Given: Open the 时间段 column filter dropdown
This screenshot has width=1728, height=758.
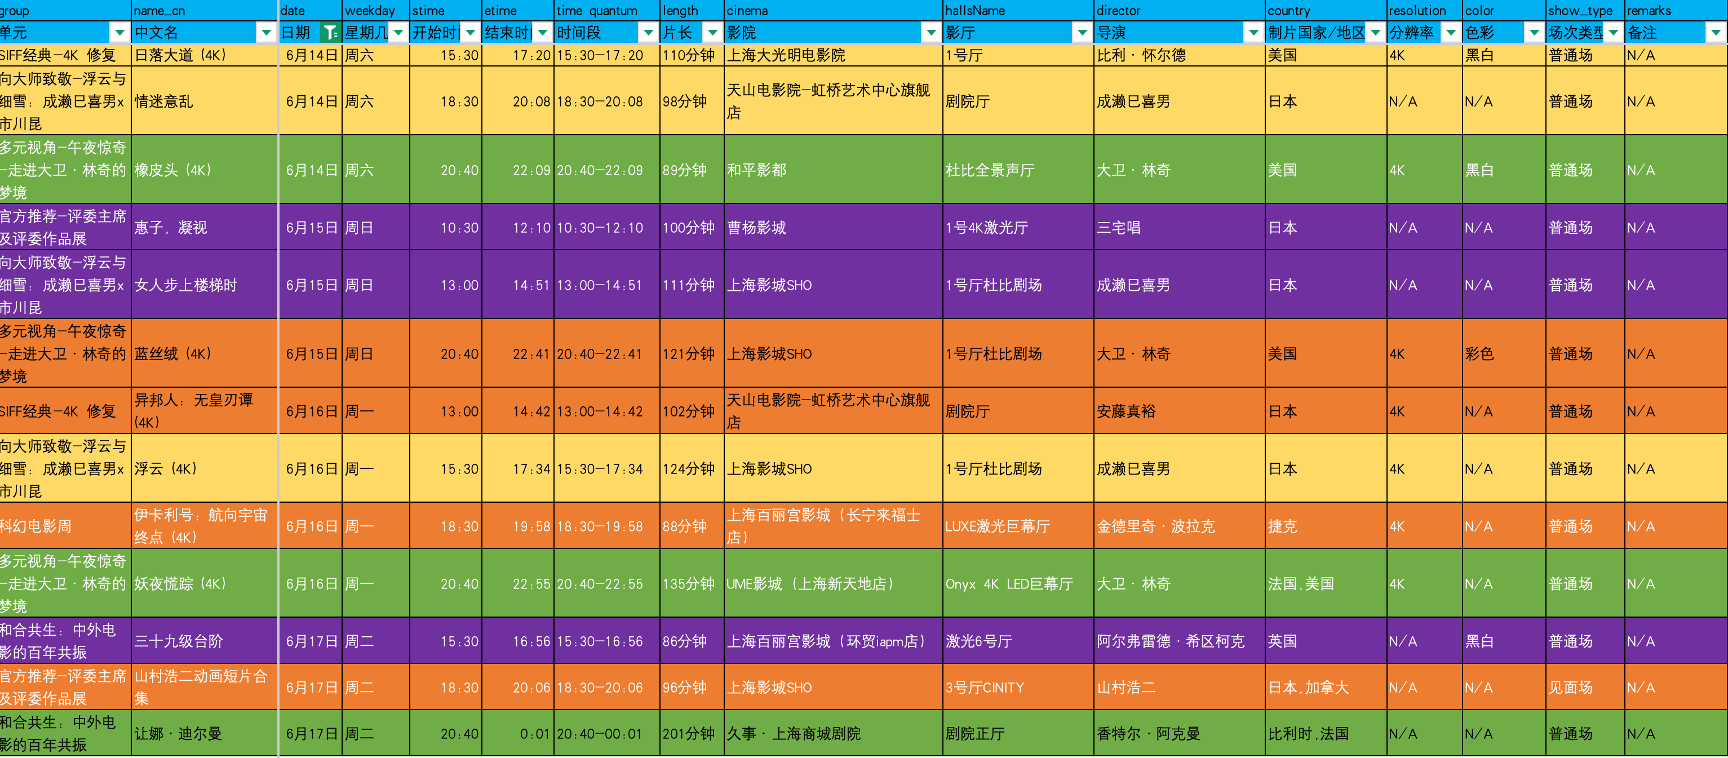Looking at the screenshot, I should point(649,32).
